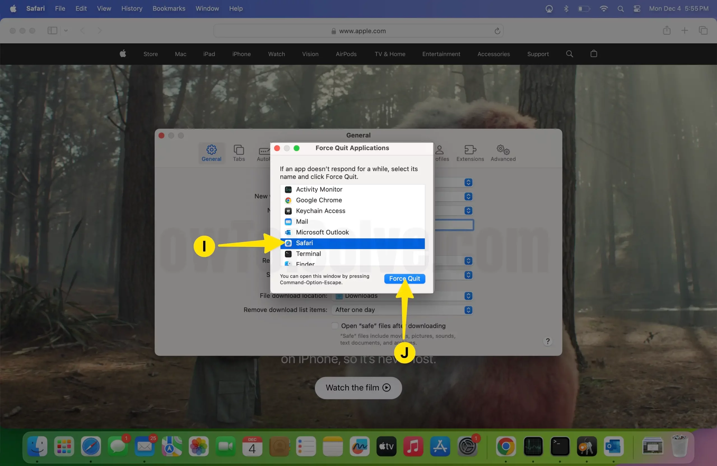Open Launchpad in the Dock
The height and width of the screenshot is (466, 717).
(x=64, y=446)
